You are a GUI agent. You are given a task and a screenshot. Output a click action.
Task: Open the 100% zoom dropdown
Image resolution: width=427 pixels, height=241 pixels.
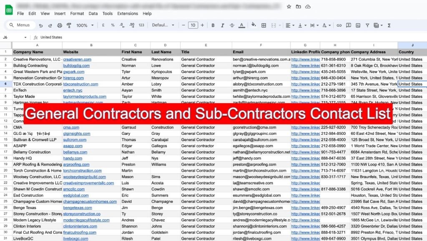click(84, 25)
